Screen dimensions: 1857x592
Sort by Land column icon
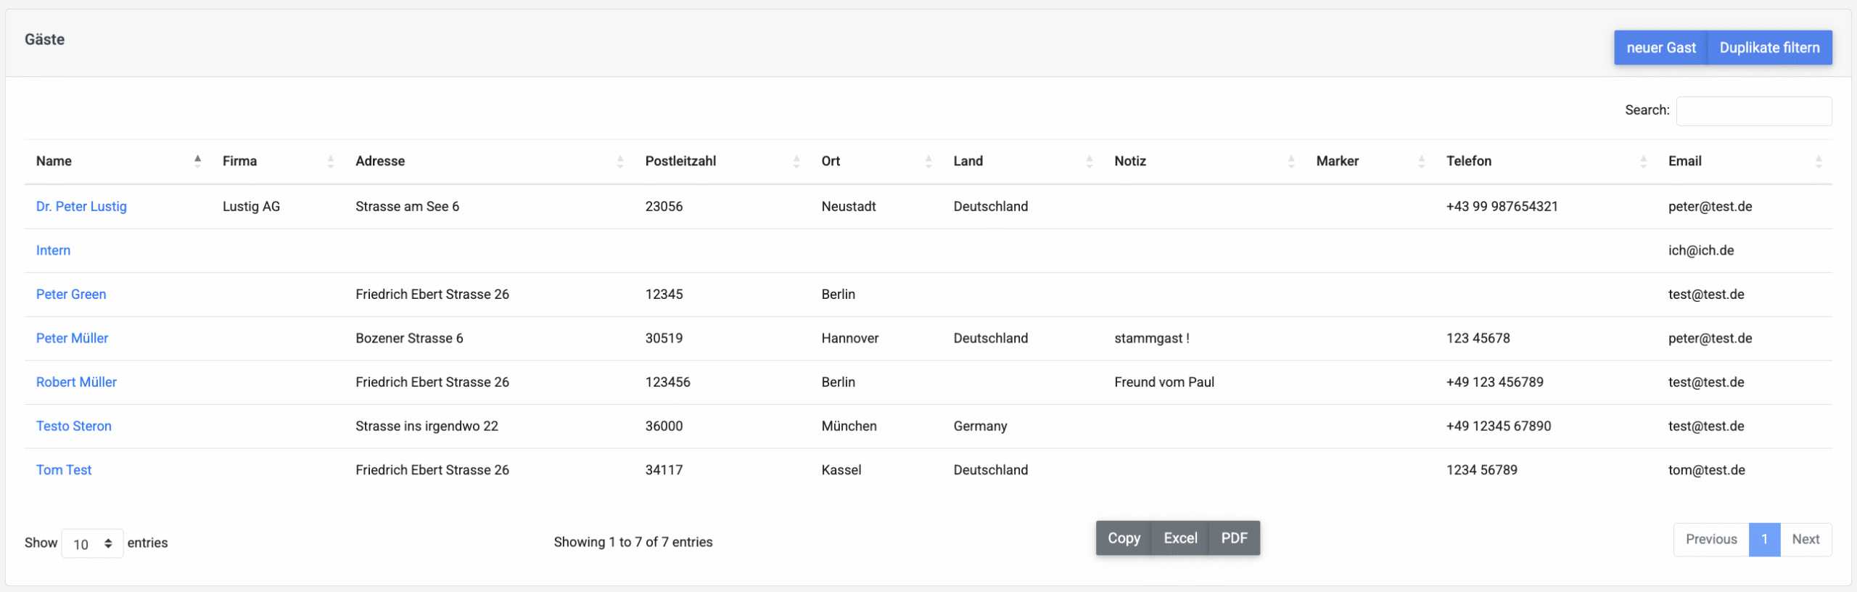(1089, 161)
